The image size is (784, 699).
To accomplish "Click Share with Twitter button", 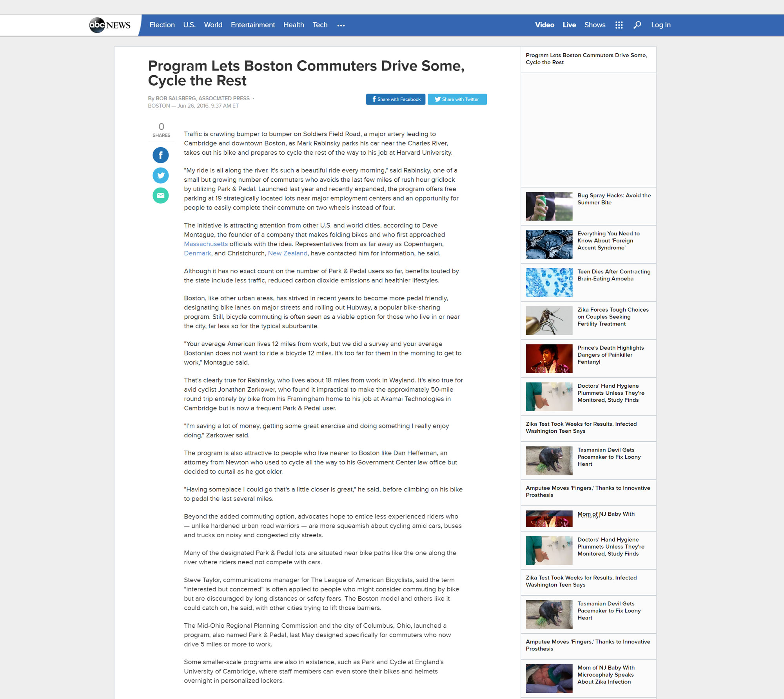I will coord(457,99).
